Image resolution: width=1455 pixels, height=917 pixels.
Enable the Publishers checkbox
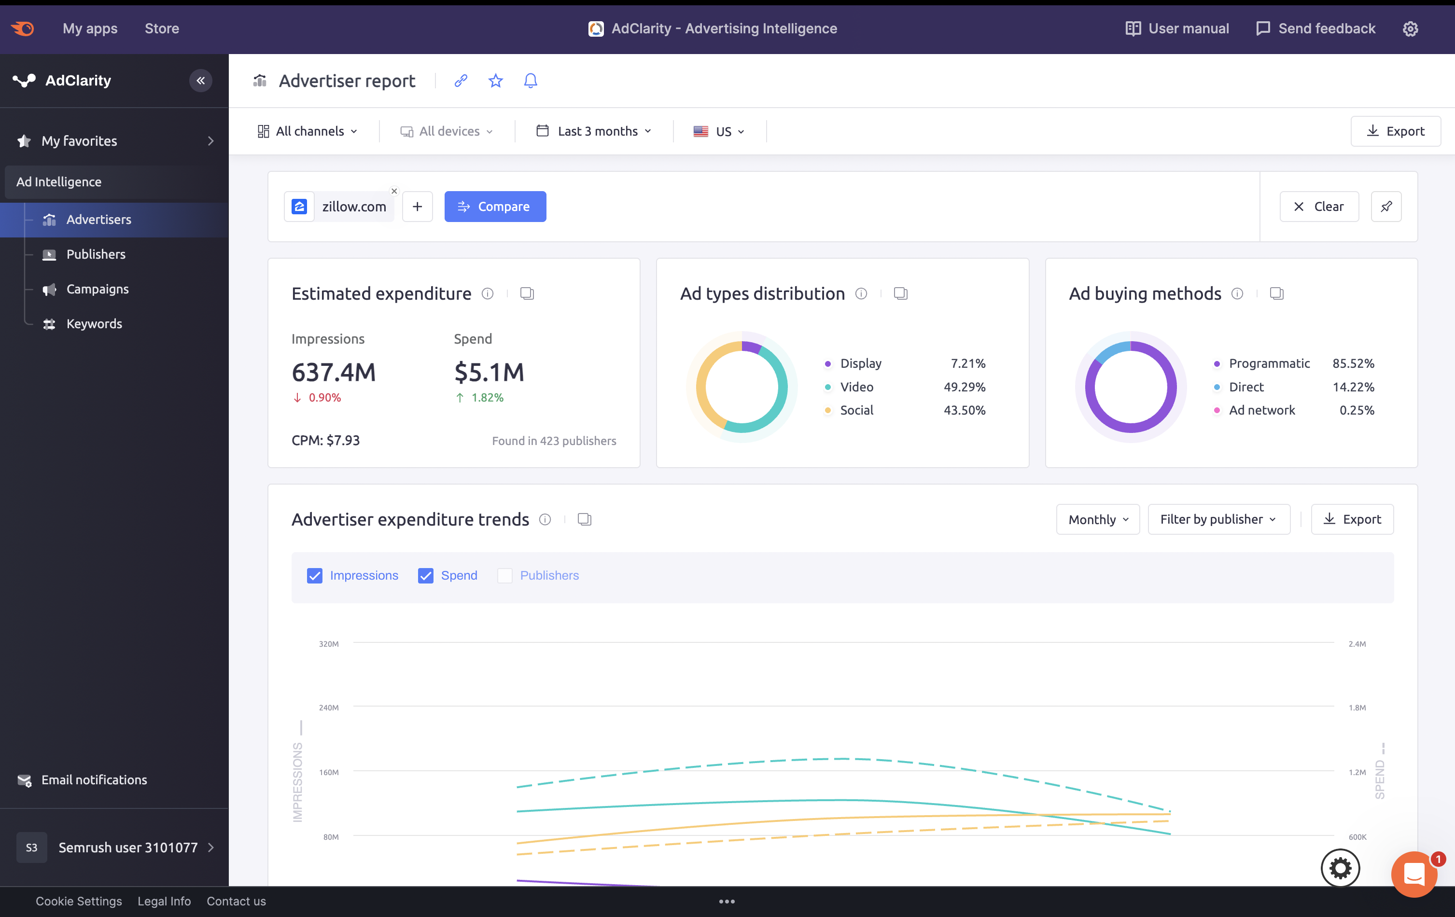click(x=504, y=576)
